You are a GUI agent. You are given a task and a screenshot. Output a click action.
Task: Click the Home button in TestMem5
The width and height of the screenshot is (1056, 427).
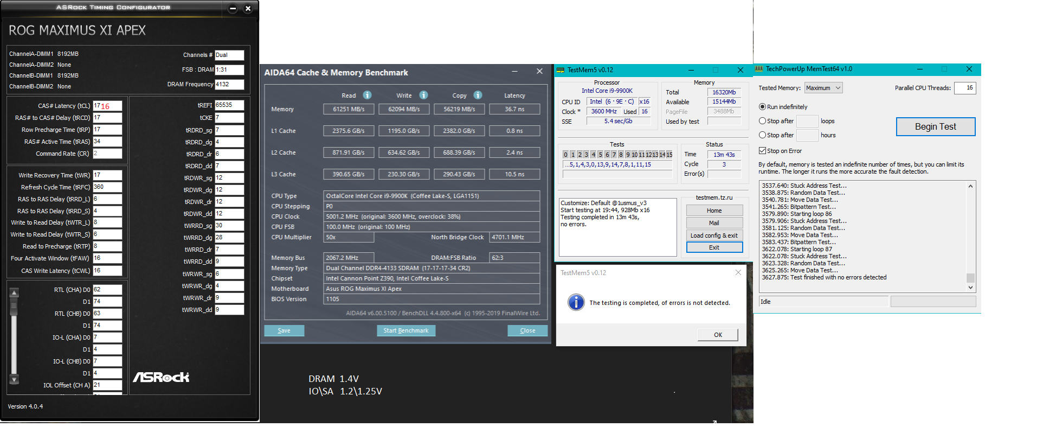coord(714,211)
